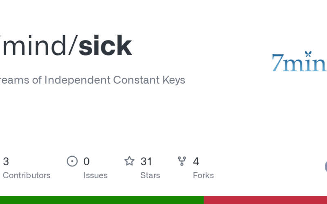Select the 'Forks' label
This screenshot has height=204, width=327.
tap(203, 175)
